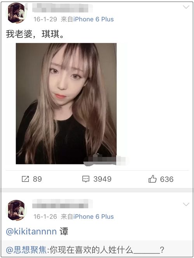Expand the second post's chevron menu
Image resolution: width=194 pixels, height=258 pixels.
pyautogui.click(x=186, y=204)
